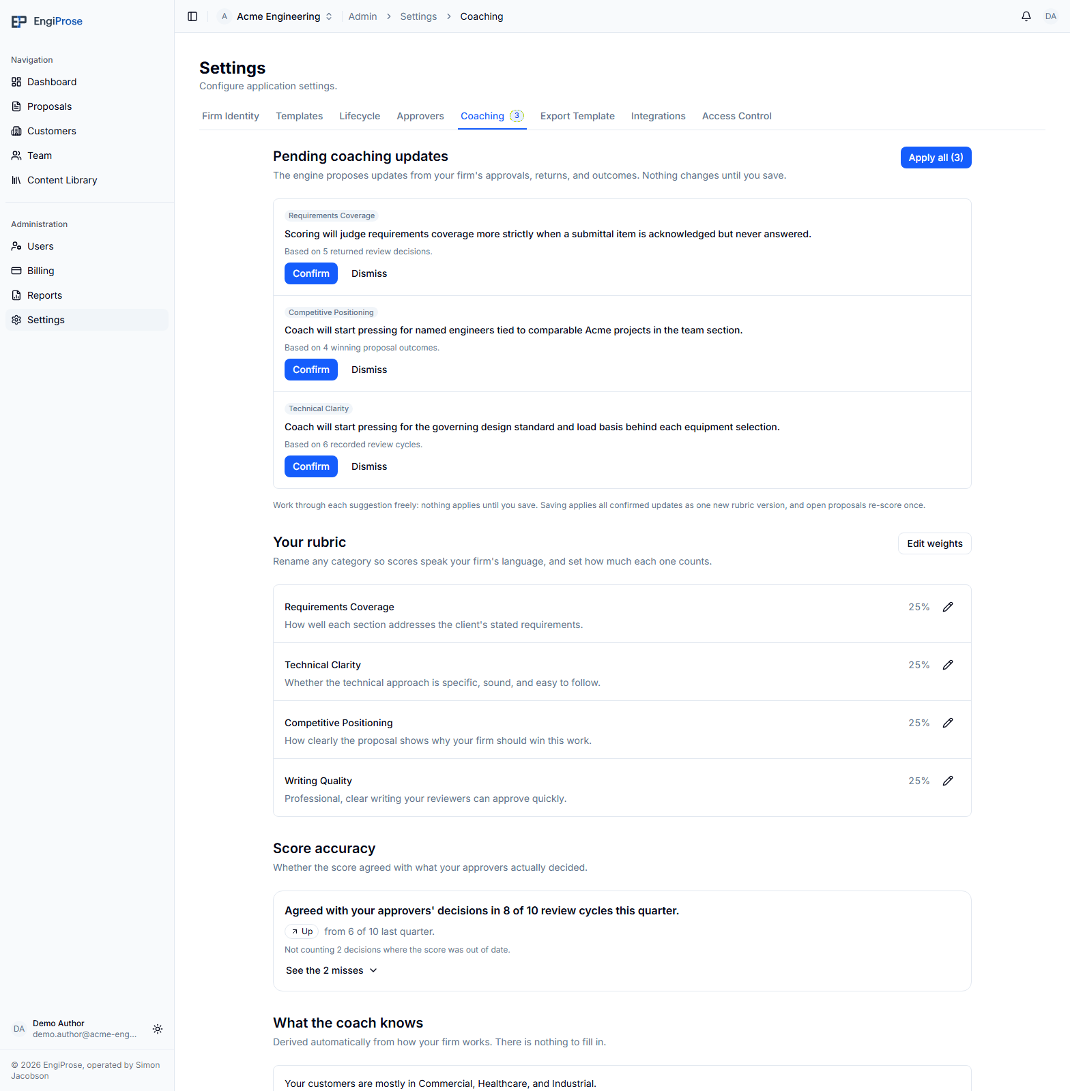Viewport: 1070px width, 1091px height.
Task: Toggle the sidebar panel icon
Action: coord(192,16)
